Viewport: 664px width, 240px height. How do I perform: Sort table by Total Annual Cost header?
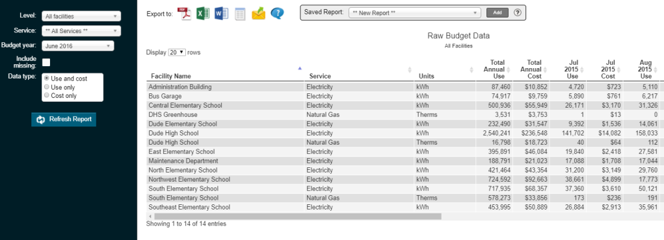531,69
